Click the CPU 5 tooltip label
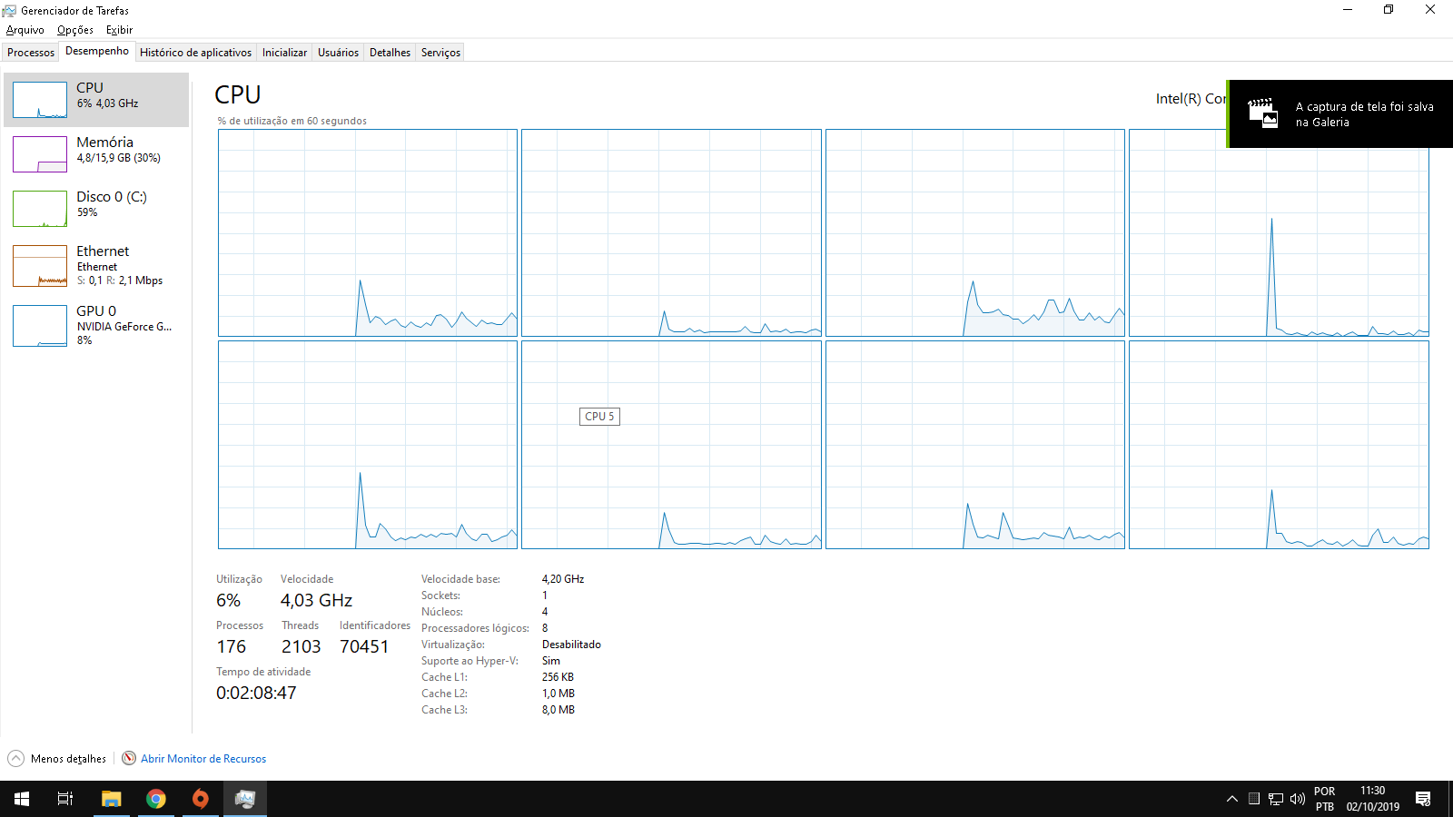 pyautogui.click(x=599, y=417)
